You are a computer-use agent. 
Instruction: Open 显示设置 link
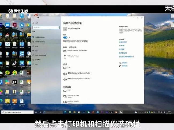pyautogui.click(x=122, y=49)
